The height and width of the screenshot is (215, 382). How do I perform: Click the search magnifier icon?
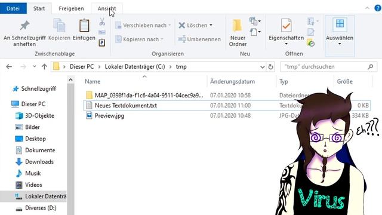click(x=370, y=66)
